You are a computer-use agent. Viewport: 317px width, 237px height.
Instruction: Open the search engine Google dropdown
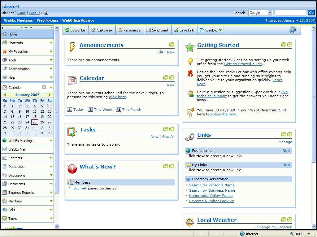(x=270, y=13)
